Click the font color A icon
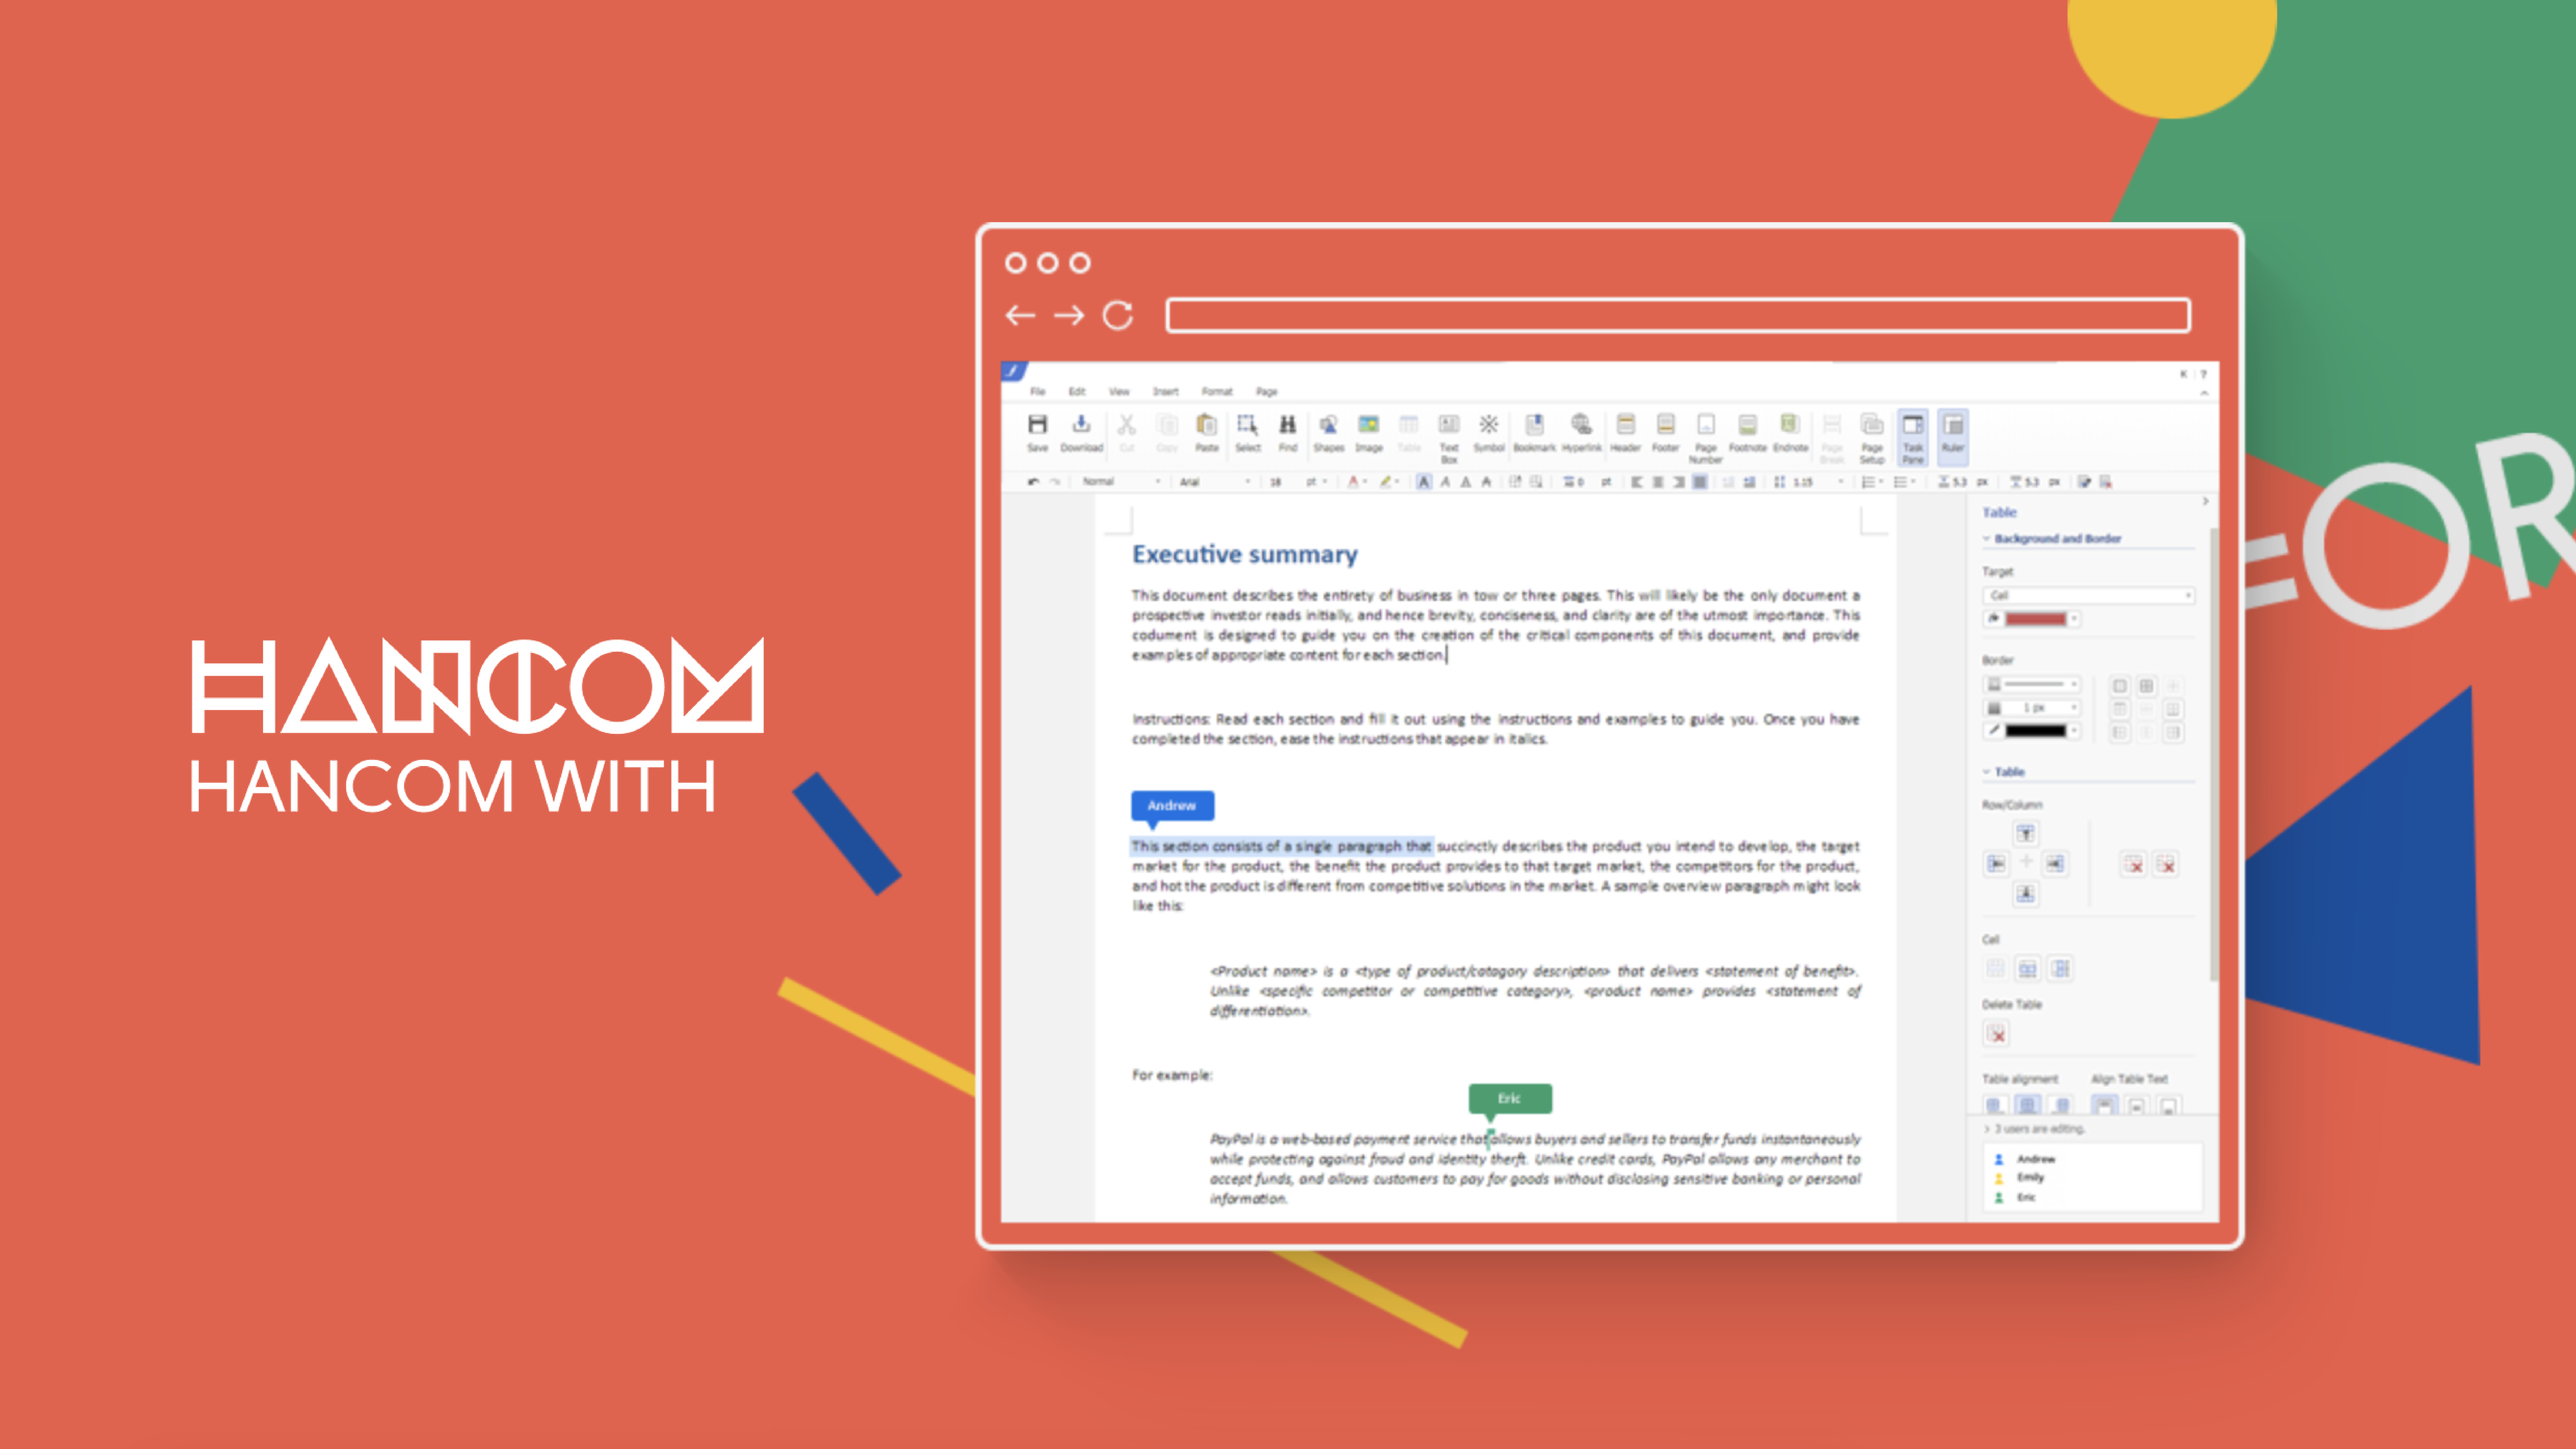Viewport: 2576px width, 1449px height. click(1353, 482)
